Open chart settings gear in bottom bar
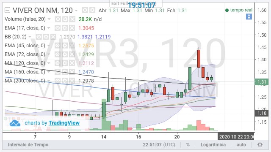 (260, 144)
